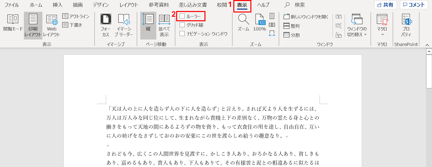The image size is (432, 167).
Task: Click Multiple Pages zoom icon
Action: 272,25
